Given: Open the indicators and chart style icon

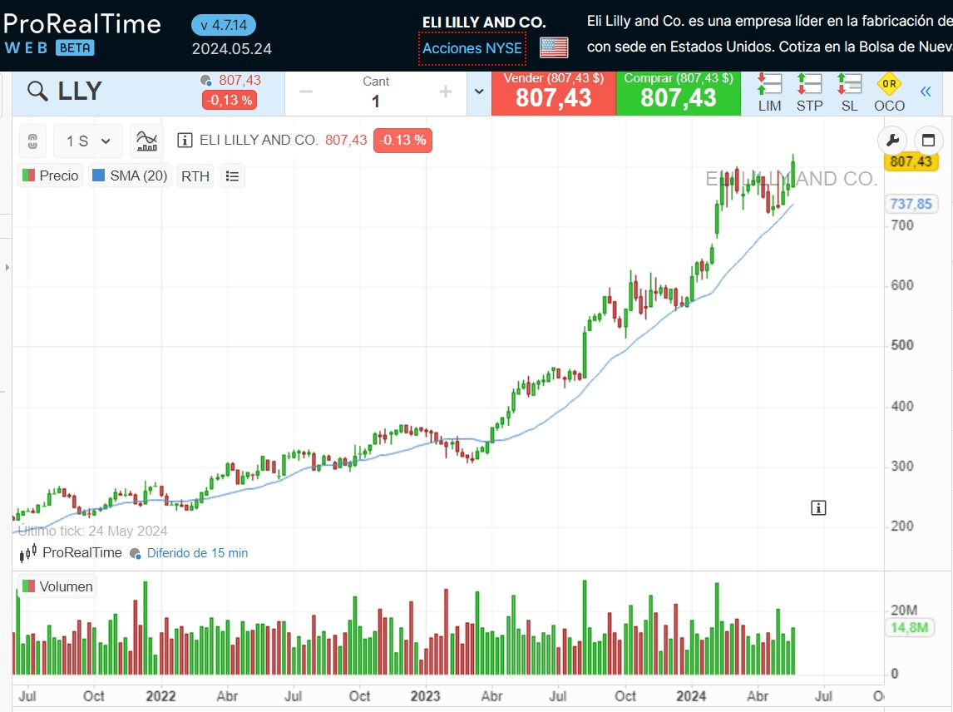Looking at the screenshot, I should [146, 141].
